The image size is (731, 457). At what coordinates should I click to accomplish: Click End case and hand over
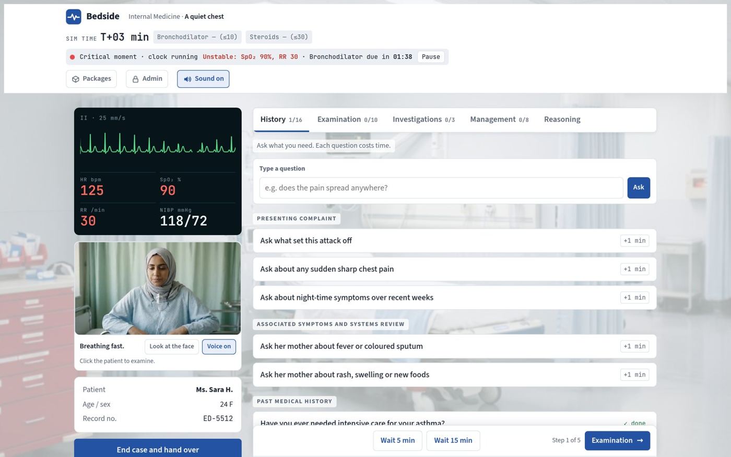tap(158, 448)
